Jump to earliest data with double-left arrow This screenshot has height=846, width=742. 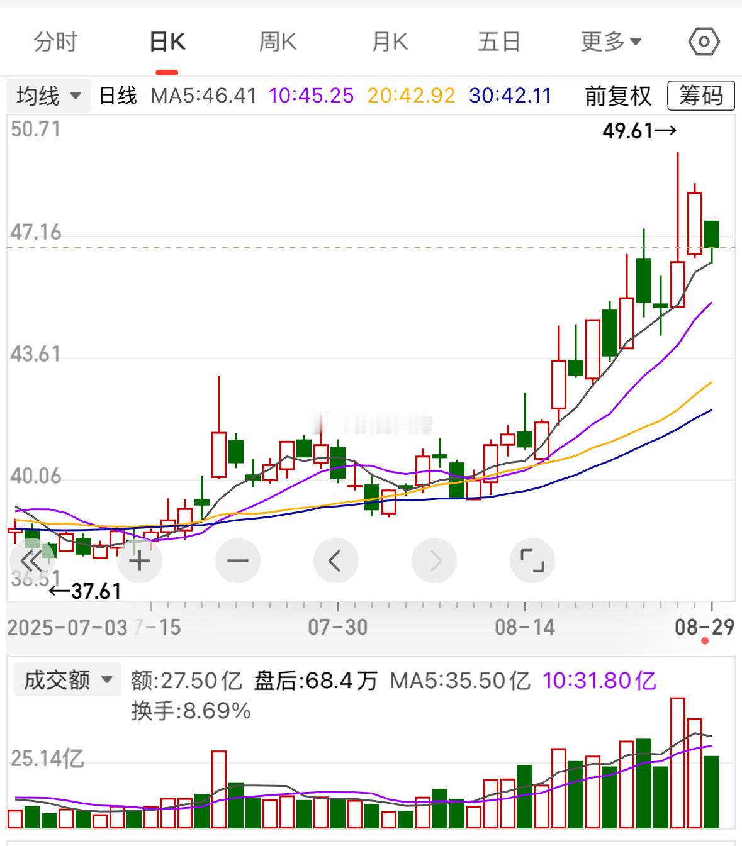click(31, 560)
